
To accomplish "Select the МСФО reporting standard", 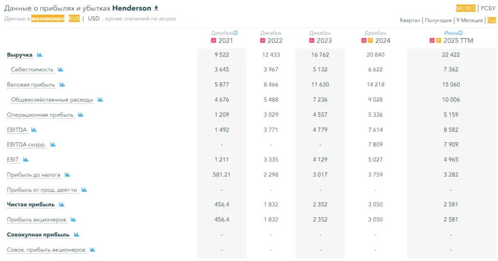I will click(x=466, y=8).
